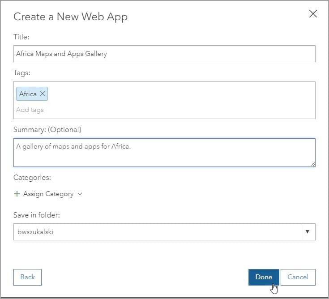Image resolution: width=329 pixels, height=299 pixels.
Task: Focus the Title text field
Action: [x=164, y=54]
